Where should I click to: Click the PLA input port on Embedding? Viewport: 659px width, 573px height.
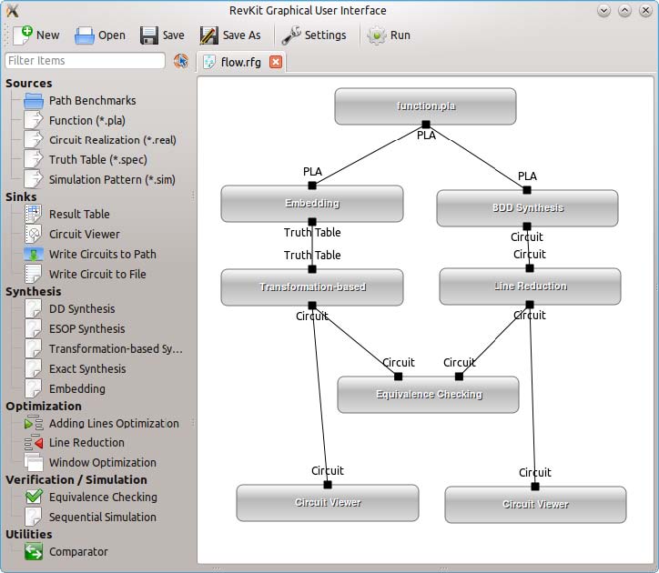(312, 186)
